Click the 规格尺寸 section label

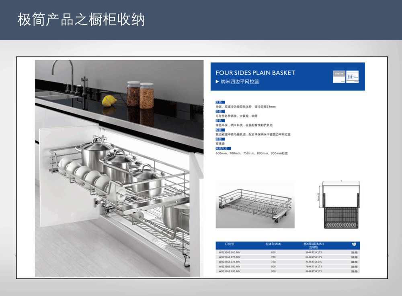click(223, 148)
